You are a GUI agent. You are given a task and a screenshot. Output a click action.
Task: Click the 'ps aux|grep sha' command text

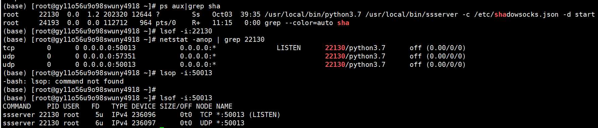(190, 6)
